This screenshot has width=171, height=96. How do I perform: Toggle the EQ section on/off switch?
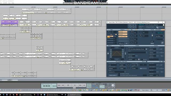(137, 30)
